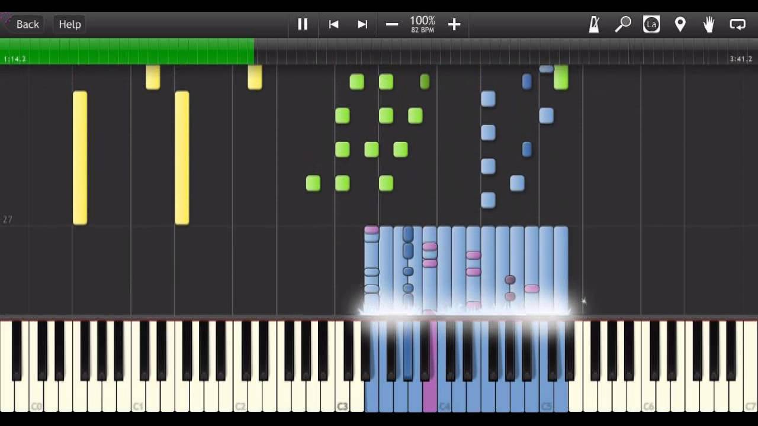Click the 1:14.2 elapsed time label
The height and width of the screenshot is (426, 758).
tap(15, 59)
